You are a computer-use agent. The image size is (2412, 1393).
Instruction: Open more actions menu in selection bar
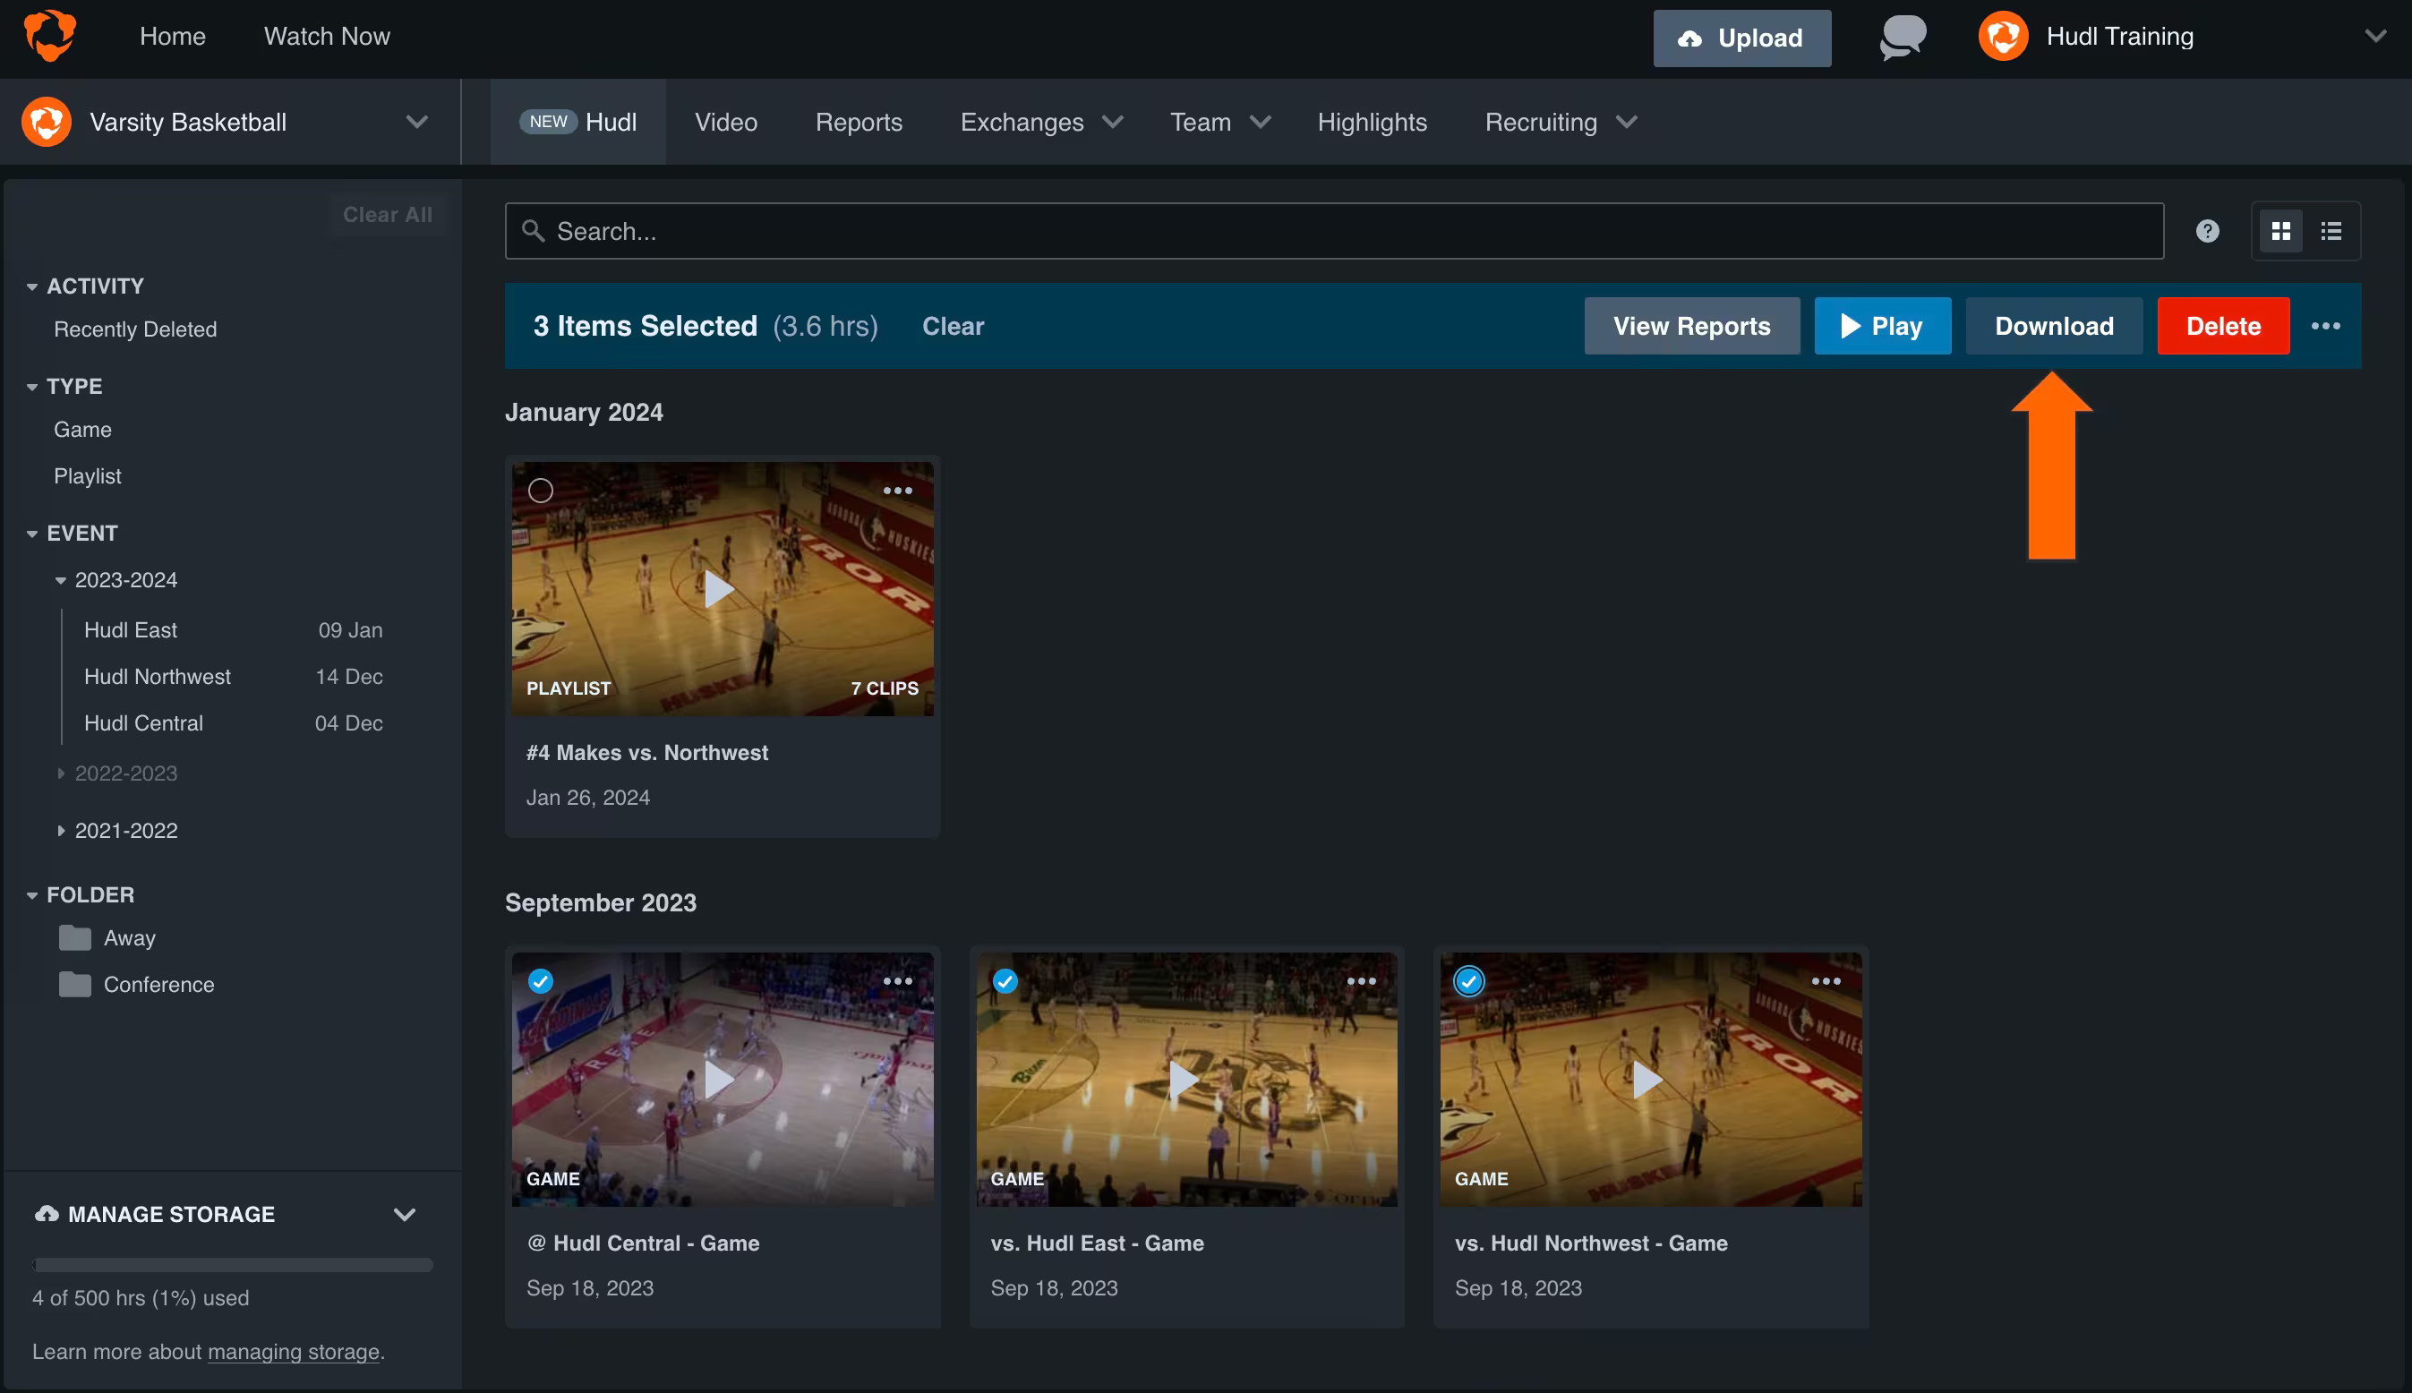[x=2326, y=326]
